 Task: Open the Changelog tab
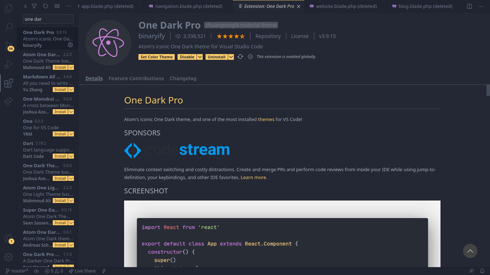[183, 78]
